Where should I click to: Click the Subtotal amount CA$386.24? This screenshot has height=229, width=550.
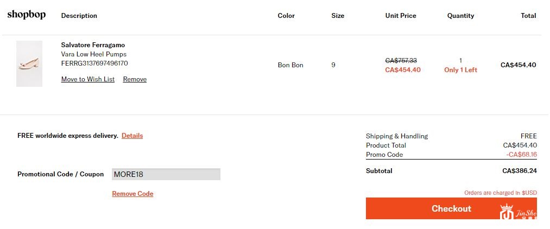(x=519, y=171)
